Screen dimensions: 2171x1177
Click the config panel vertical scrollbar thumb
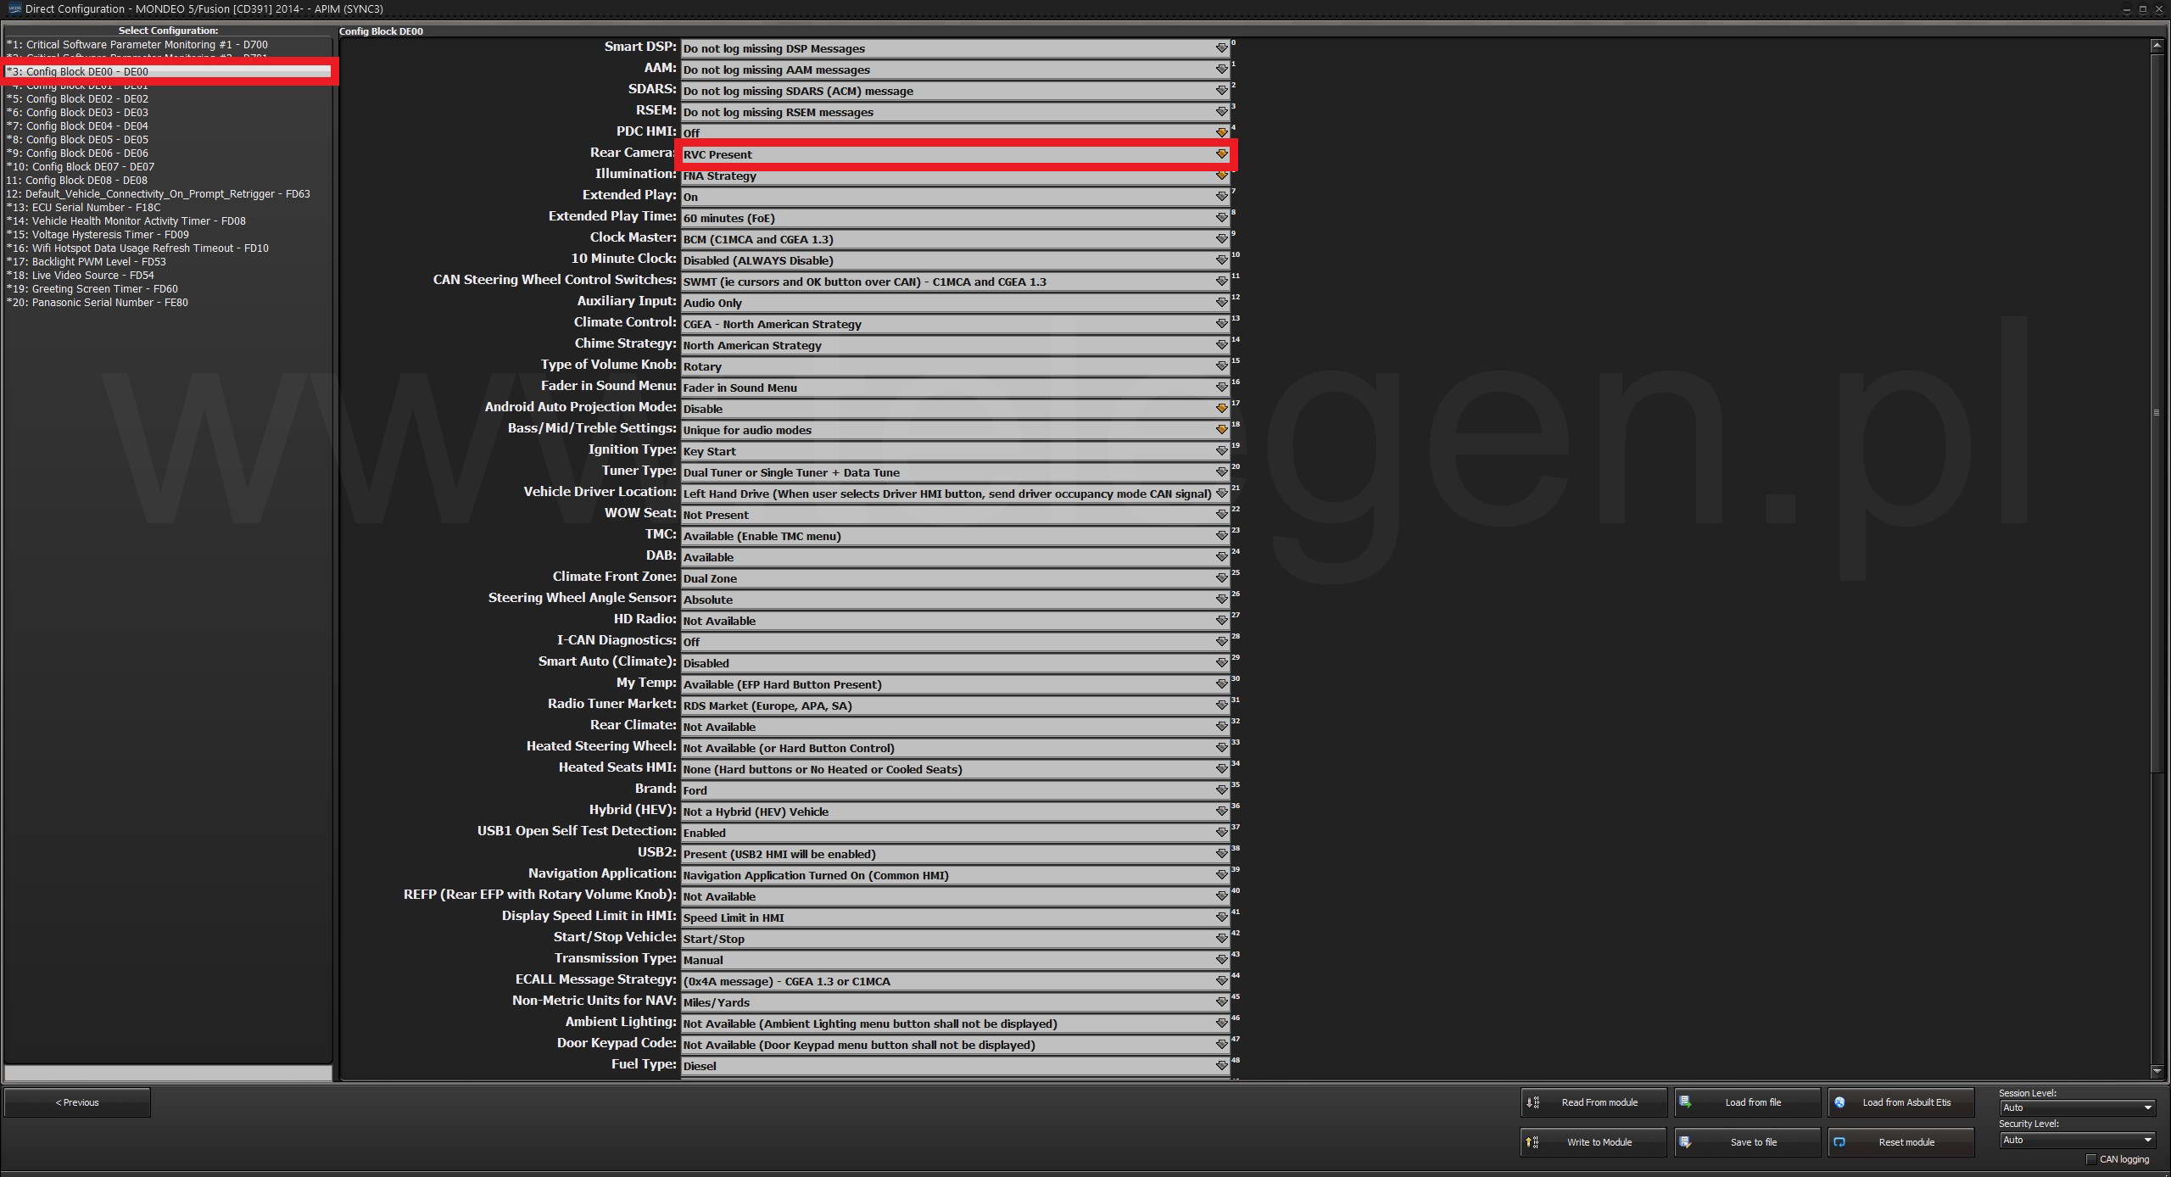pos(2156,413)
